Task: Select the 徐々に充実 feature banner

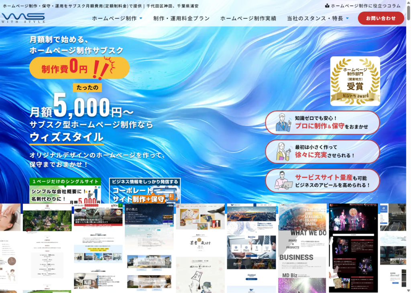Action: pos(322,152)
